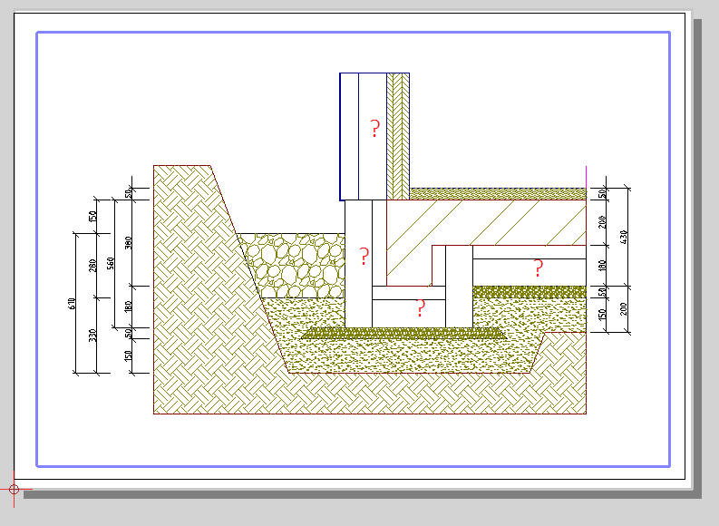Viewport: 719px width, 526px height.
Task: Select the 560 dimension text
Action: point(111,263)
